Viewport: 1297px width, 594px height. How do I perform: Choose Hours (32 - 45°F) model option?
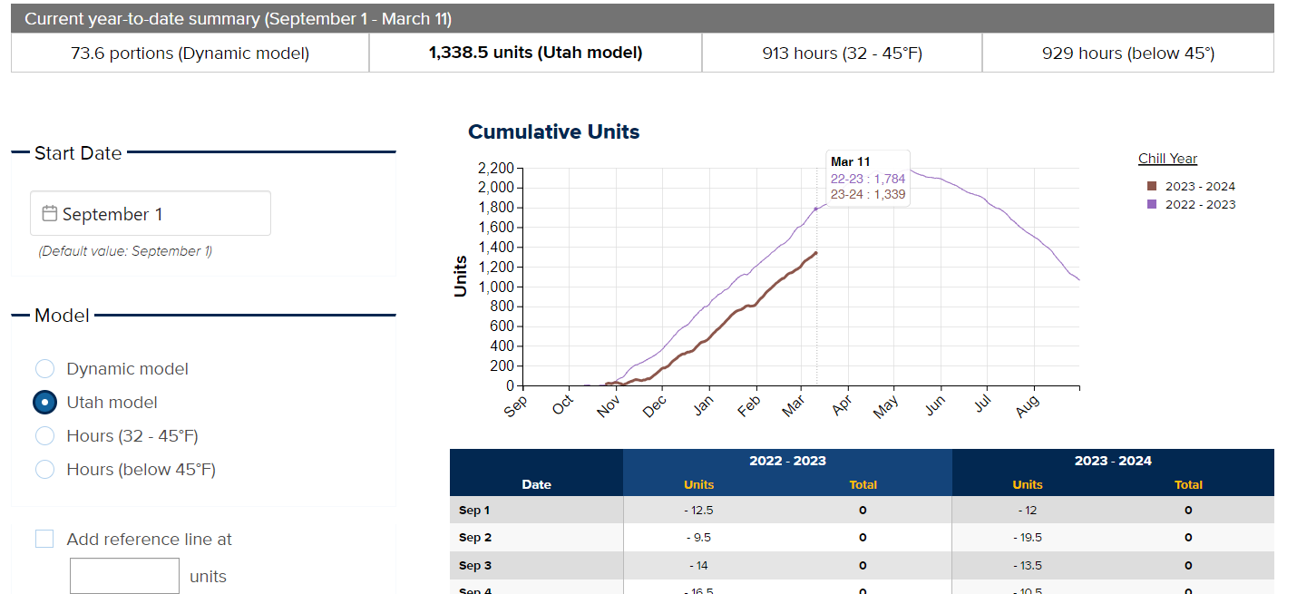45,436
